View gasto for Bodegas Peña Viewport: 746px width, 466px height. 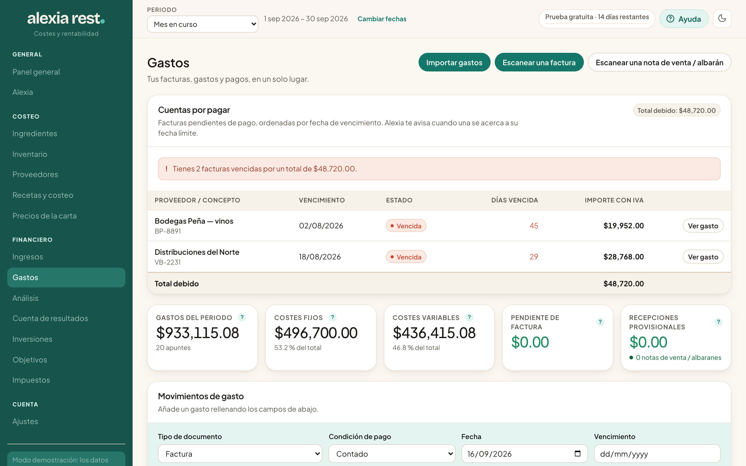point(703,226)
